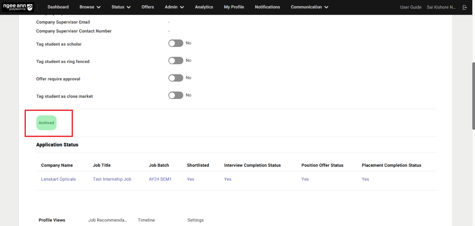
Task: Toggle the Tag student as scholar switch
Action: click(x=176, y=43)
